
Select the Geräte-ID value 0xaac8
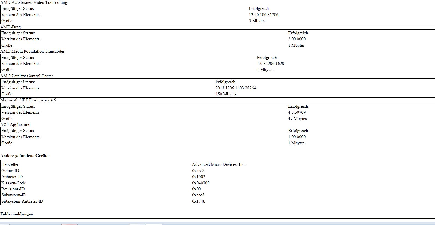(198, 171)
